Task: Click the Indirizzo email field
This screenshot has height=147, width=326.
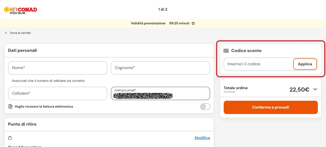Action: click(160, 93)
